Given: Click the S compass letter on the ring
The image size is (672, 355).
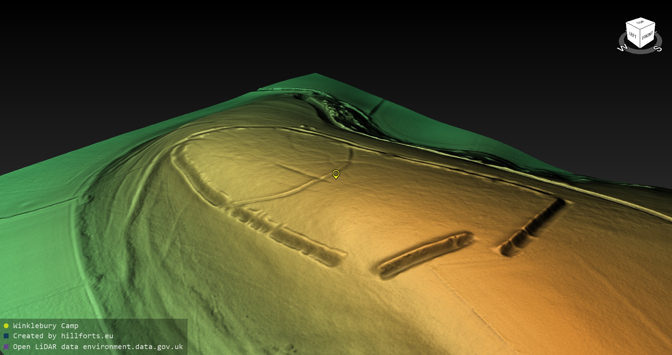Looking at the screenshot, I should (x=658, y=49).
